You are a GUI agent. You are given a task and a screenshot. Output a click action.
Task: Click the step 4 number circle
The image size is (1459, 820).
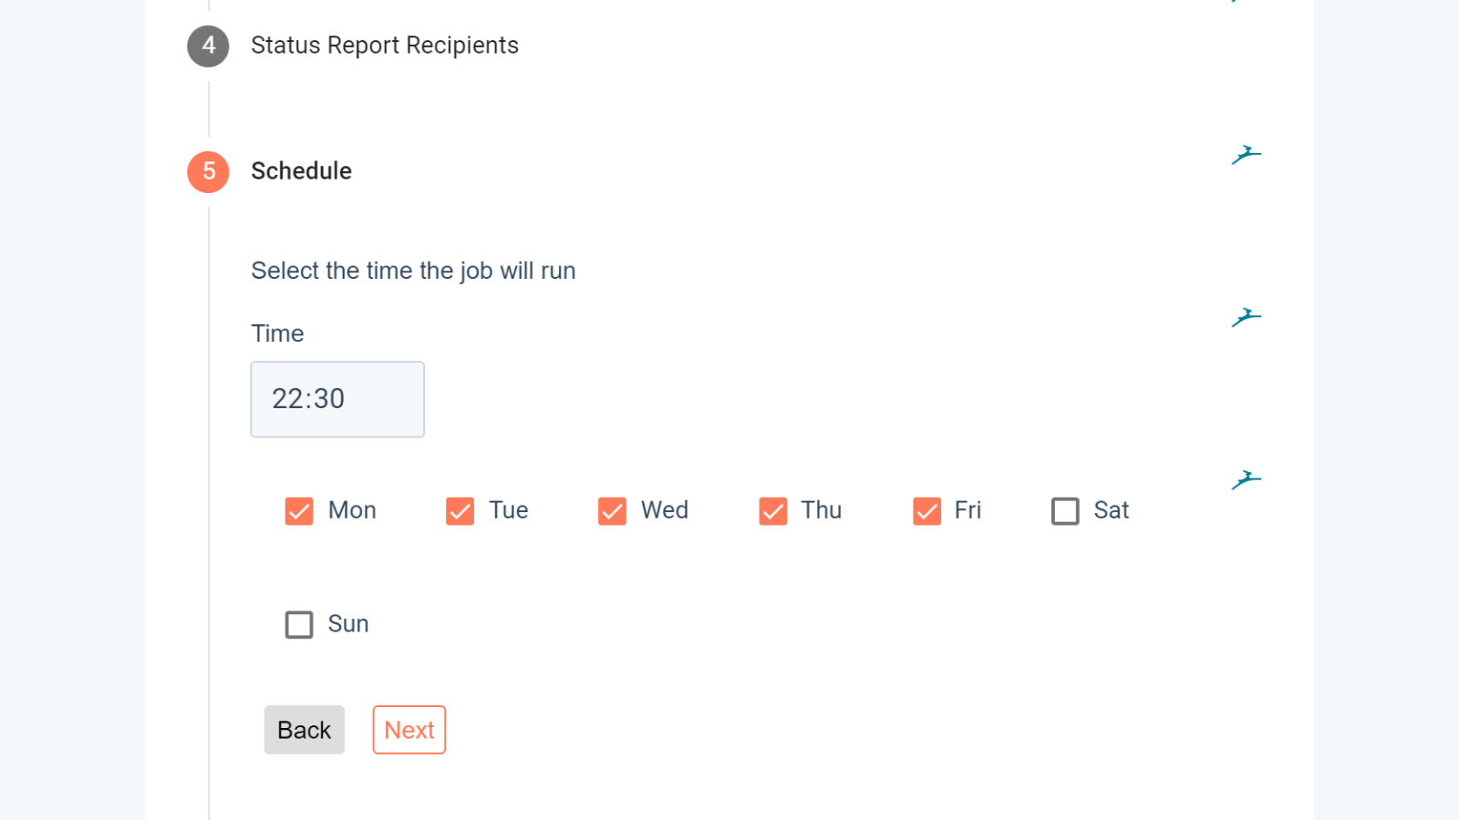point(208,46)
